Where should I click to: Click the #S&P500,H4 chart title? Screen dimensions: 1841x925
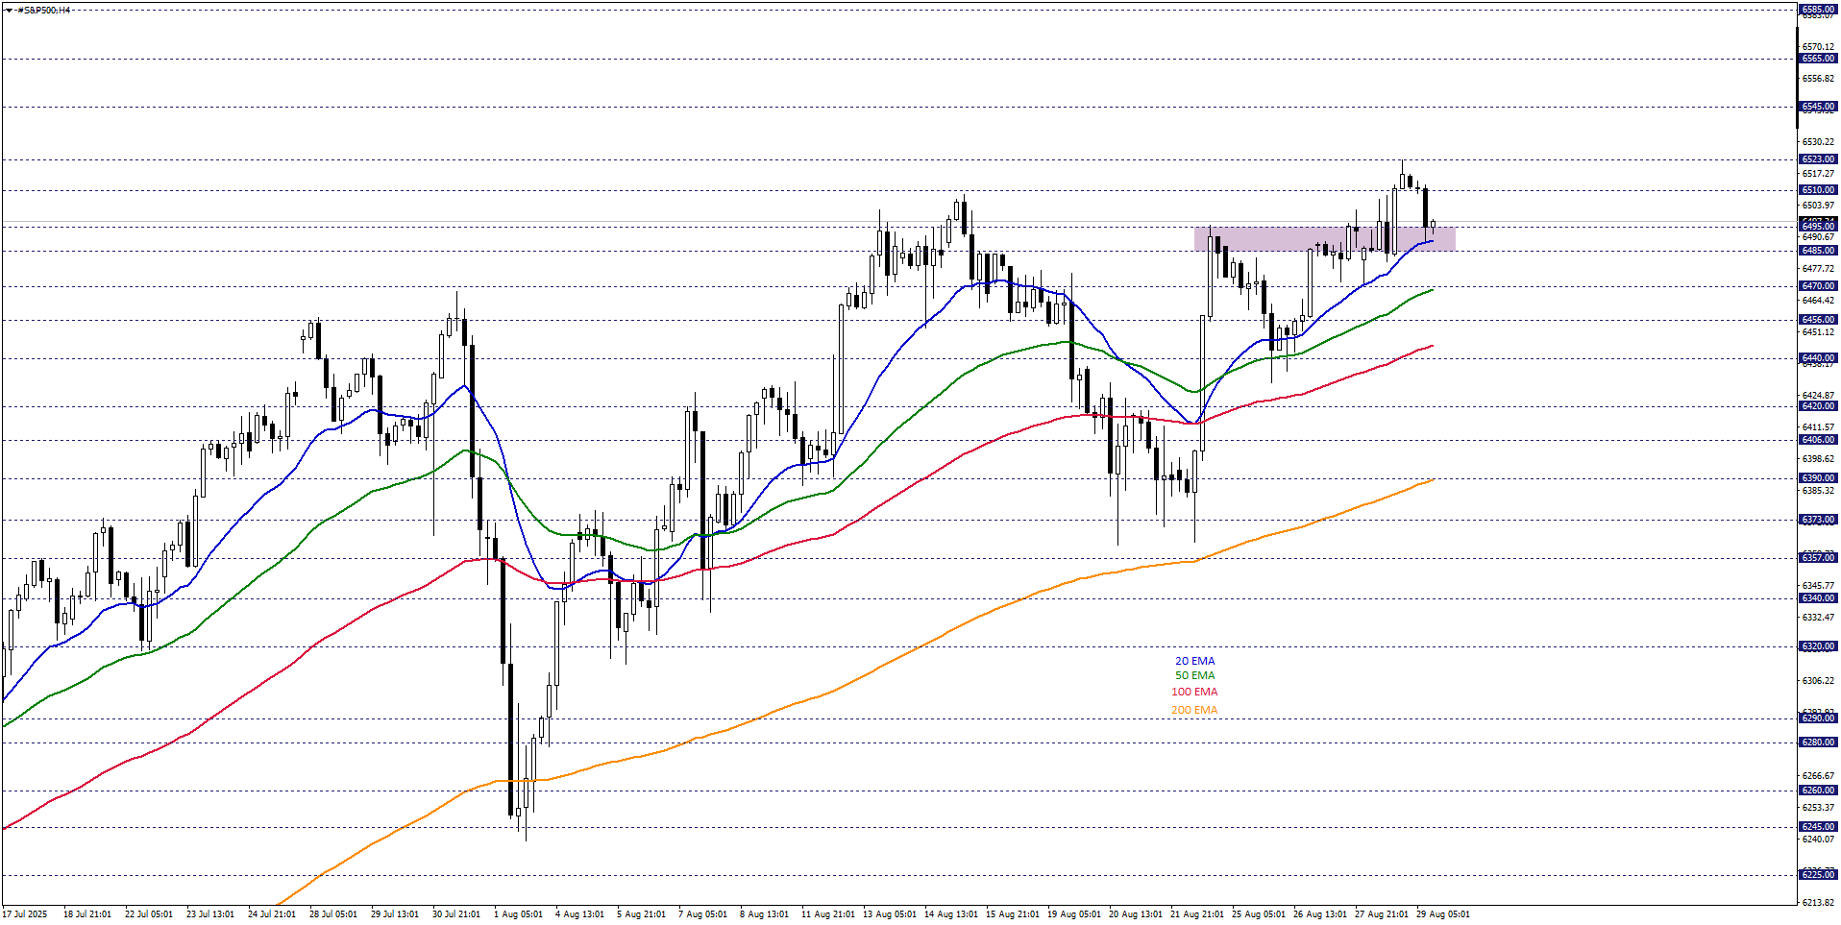point(44,11)
